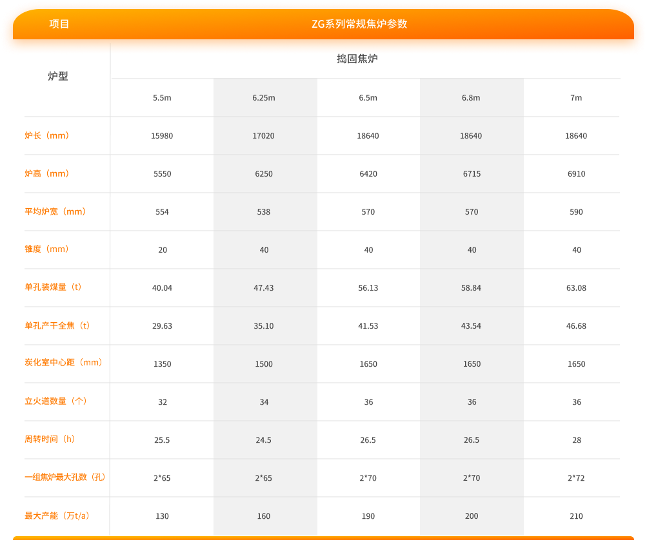Select the 周转时间（h）row label
This screenshot has height=540, width=647.
(50, 439)
